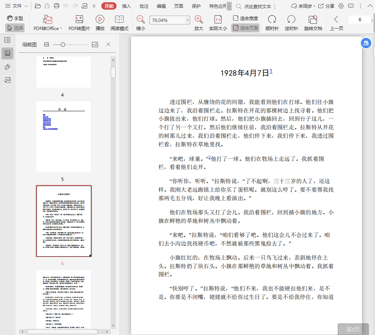Open settings gear icon

click(341, 6)
